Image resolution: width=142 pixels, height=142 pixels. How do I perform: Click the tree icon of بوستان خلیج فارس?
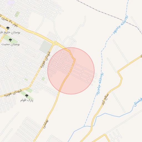pyautogui.click(x=8, y=28)
